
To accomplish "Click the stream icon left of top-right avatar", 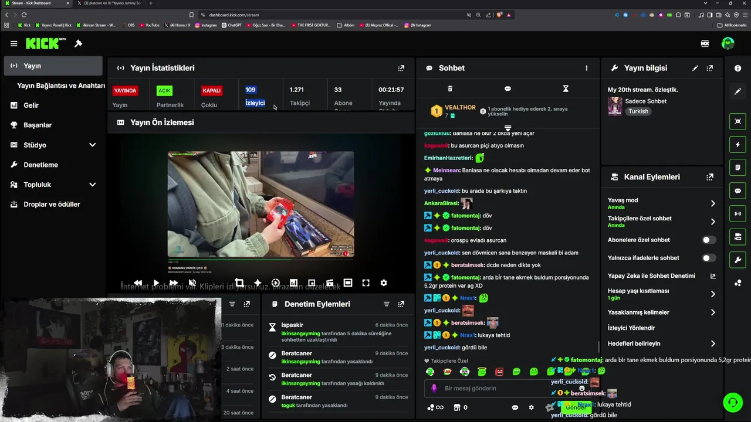I will coord(705,43).
